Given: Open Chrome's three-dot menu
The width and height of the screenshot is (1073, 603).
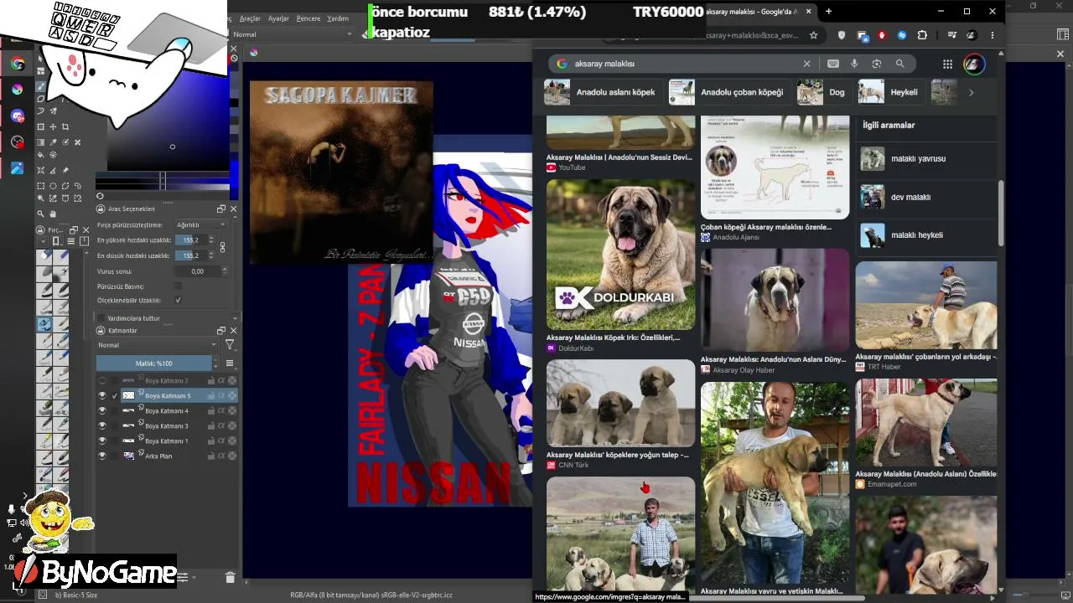Looking at the screenshot, I should click(x=993, y=35).
